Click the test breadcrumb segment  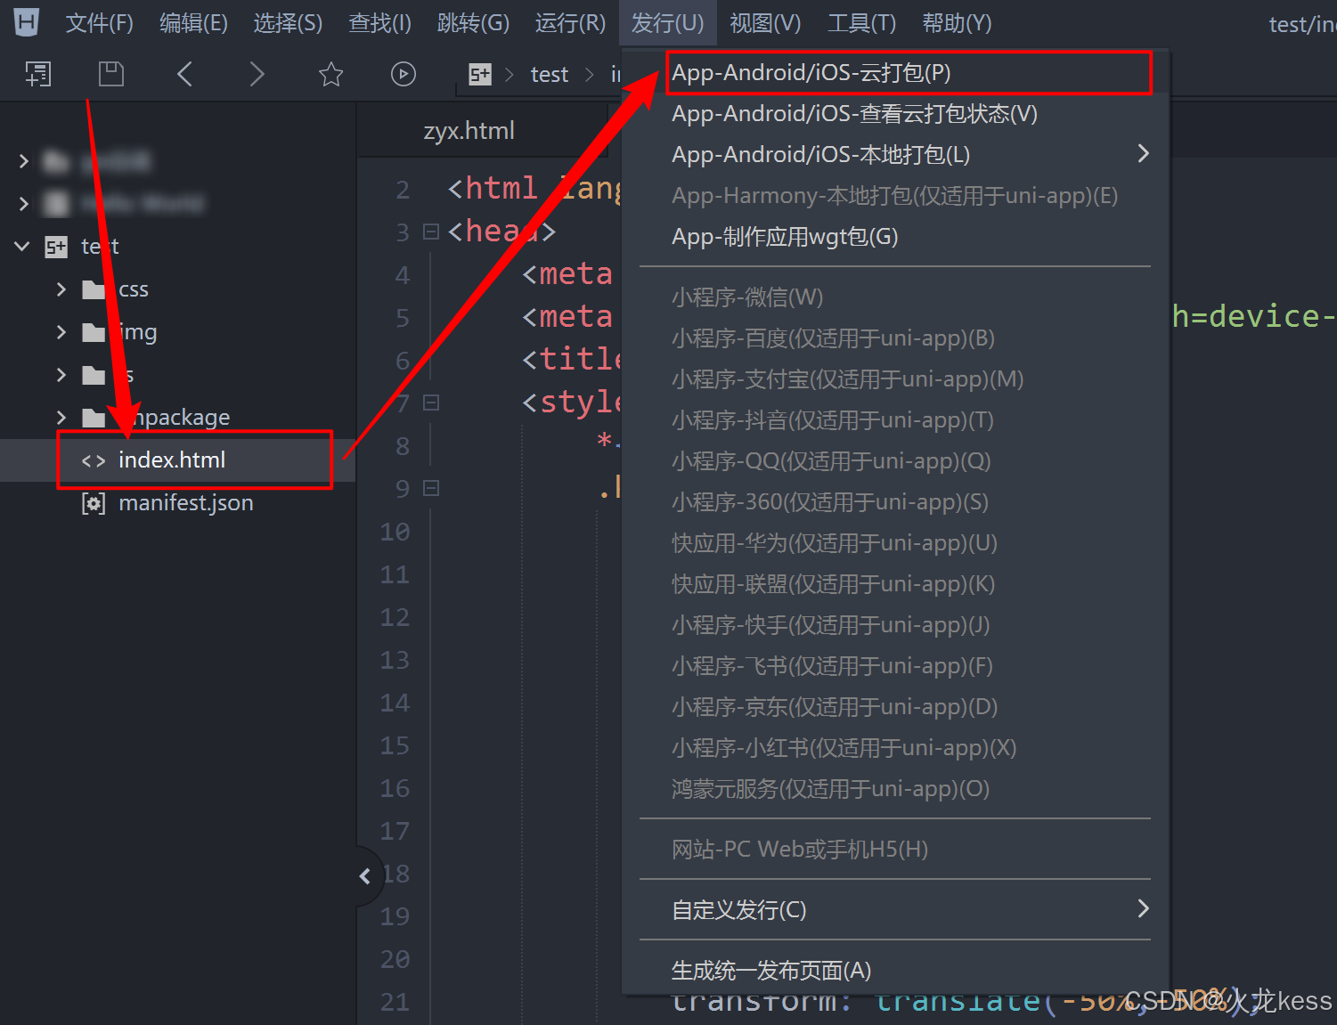pos(550,75)
